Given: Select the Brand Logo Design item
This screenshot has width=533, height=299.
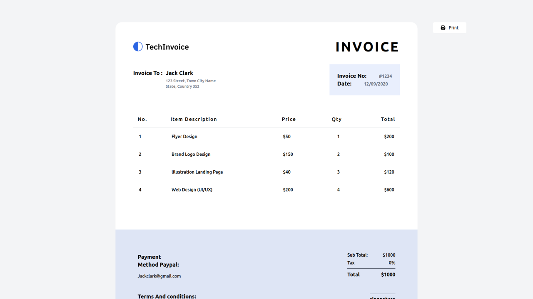Looking at the screenshot, I should point(191,154).
